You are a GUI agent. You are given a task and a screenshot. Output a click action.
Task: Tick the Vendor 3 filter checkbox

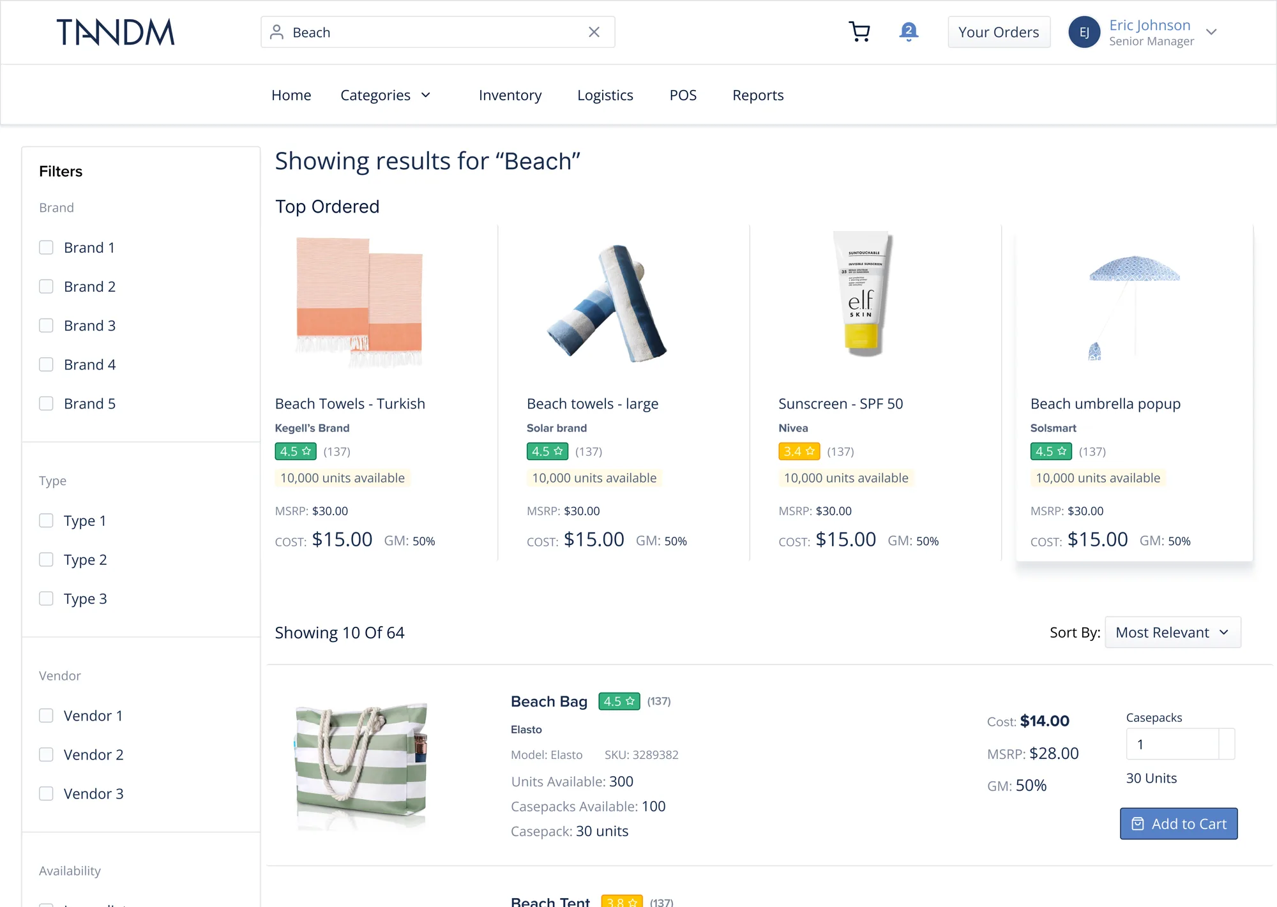tap(46, 793)
